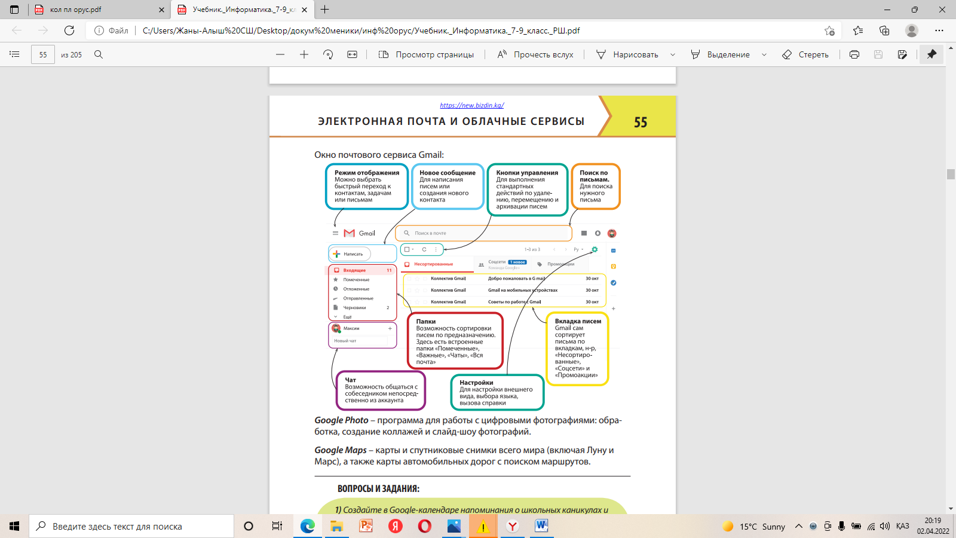The image size is (956, 538).
Task: Click the page total 'из 205' label
Action: [71, 54]
